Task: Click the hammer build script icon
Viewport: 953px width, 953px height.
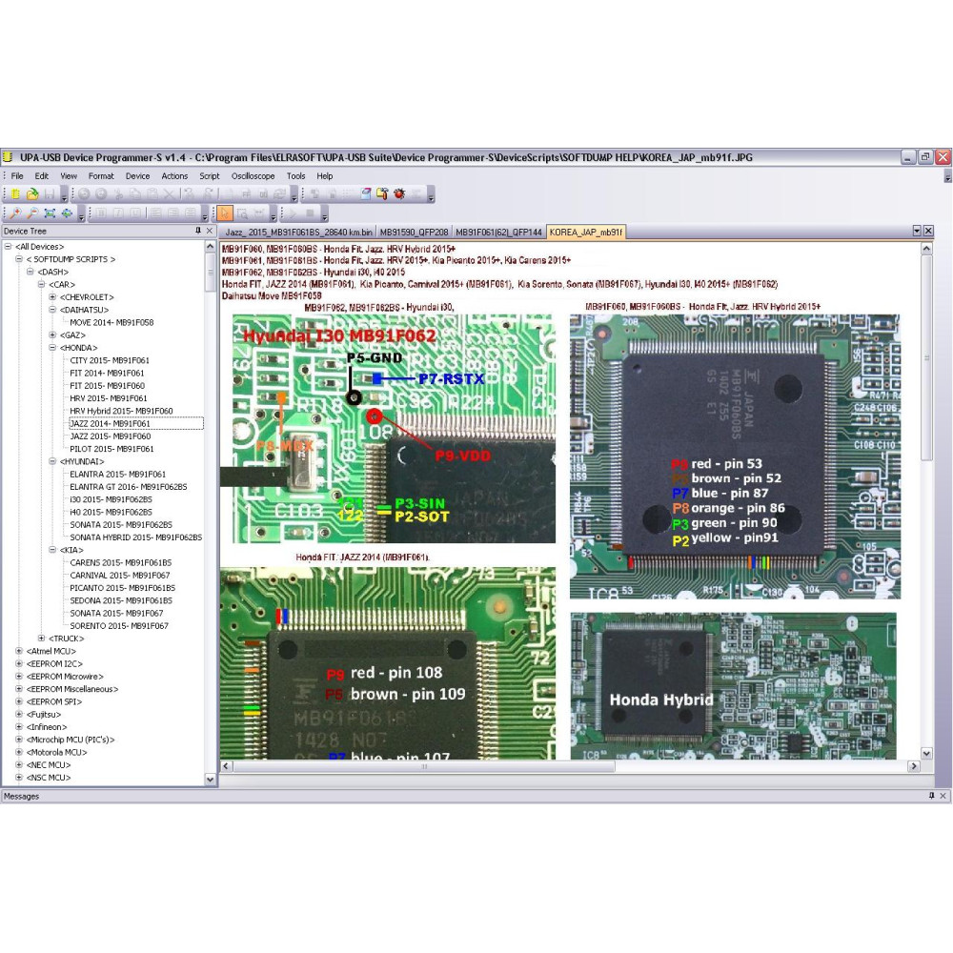Action: 382,193
